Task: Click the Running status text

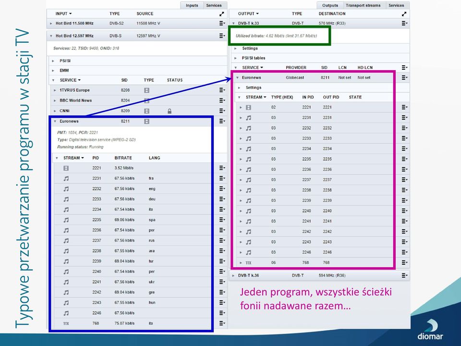Action: click(80, 147)
